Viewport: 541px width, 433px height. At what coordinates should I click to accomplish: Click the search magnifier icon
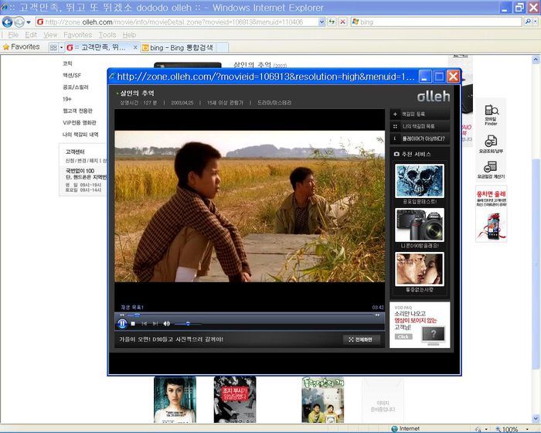click(528, 22)
